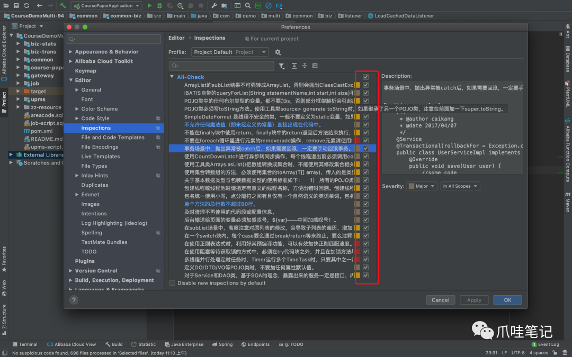Screen dimensions: 572x357
Task: Click LoadCachedDataListener breadcrumb
Action: tap(401, 16)
